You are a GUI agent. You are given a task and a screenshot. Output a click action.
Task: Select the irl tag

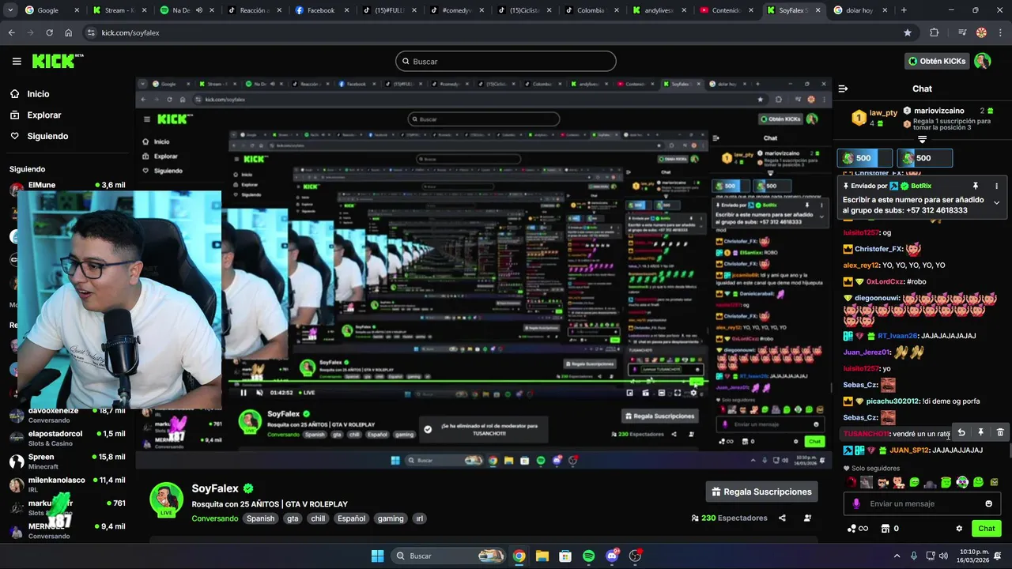coord(420,518)
